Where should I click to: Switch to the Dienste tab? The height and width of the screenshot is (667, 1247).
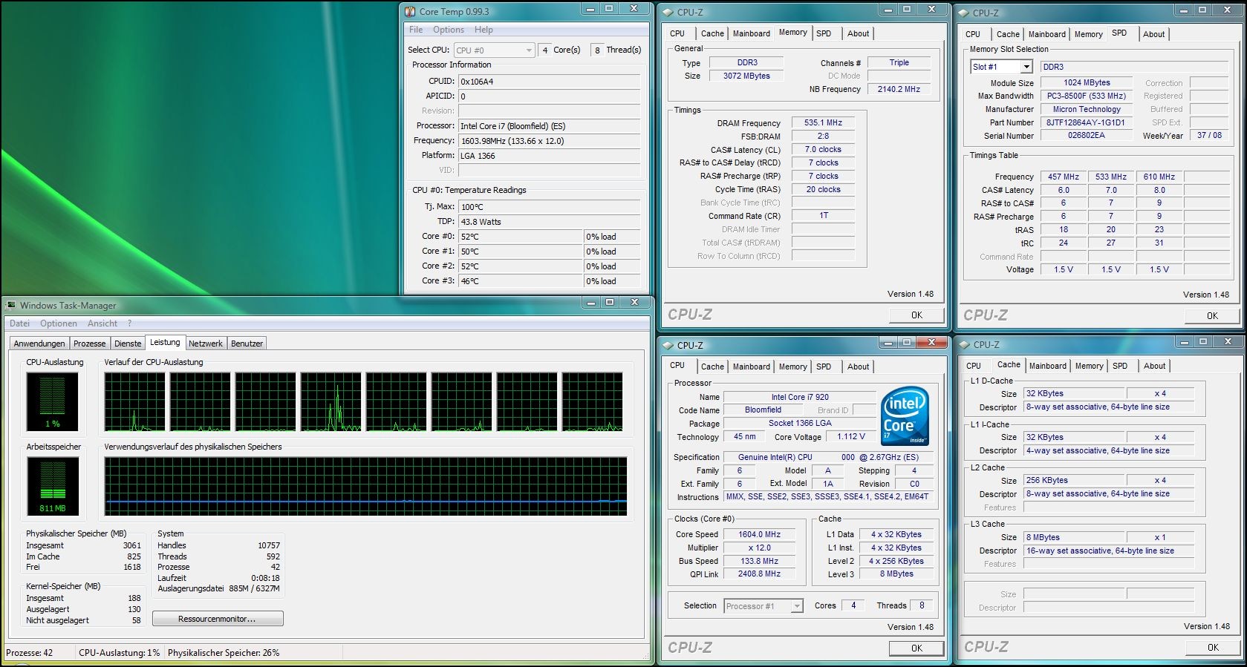click(128, 344)
